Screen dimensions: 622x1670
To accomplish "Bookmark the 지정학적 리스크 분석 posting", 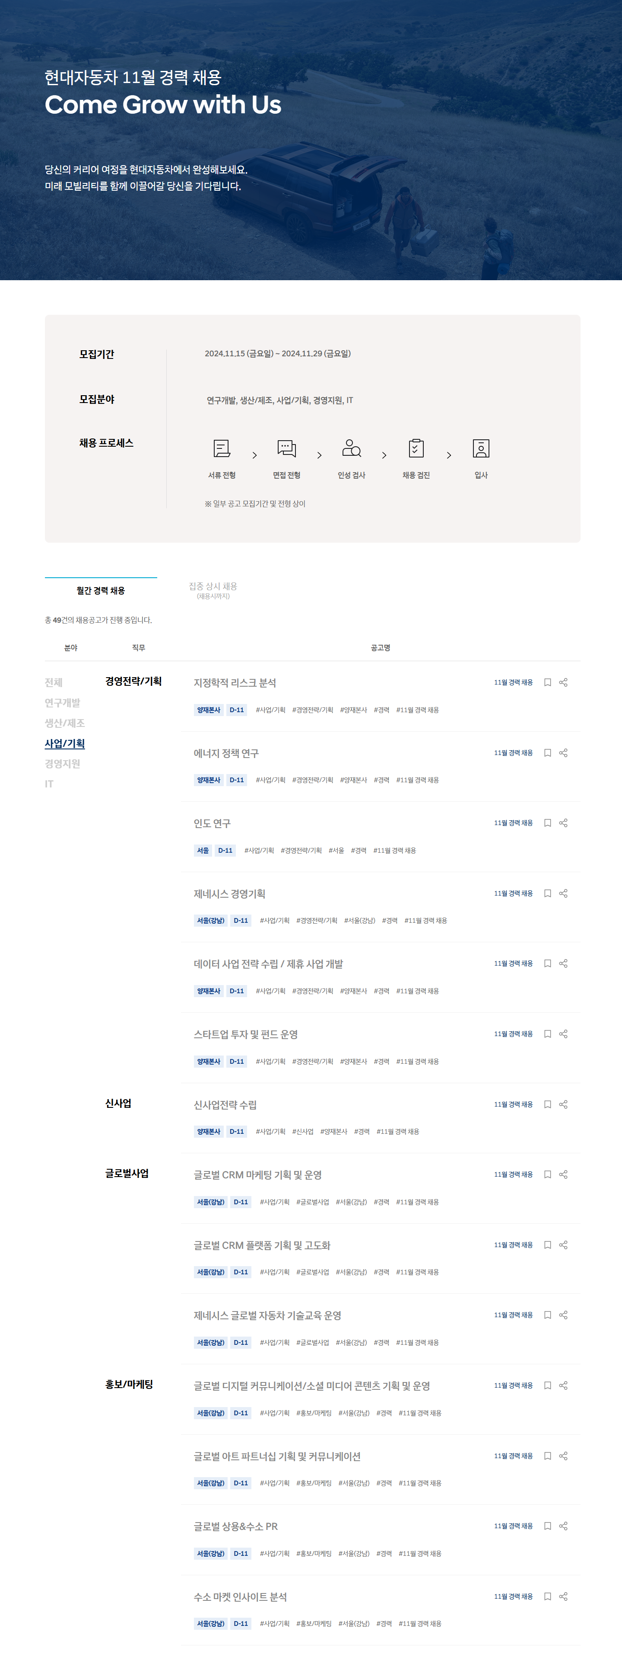I will (x=548, y=682).
